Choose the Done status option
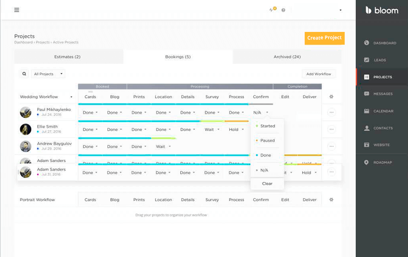The image size is (408, 257). point(266,155)
